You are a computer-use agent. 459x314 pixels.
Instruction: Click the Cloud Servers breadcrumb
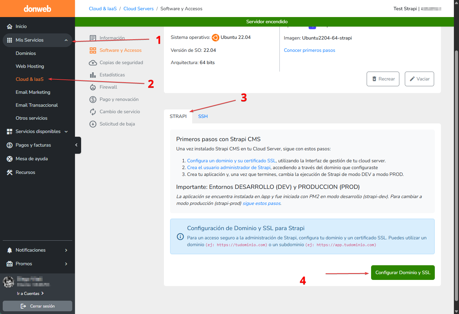tap(138, 9)
